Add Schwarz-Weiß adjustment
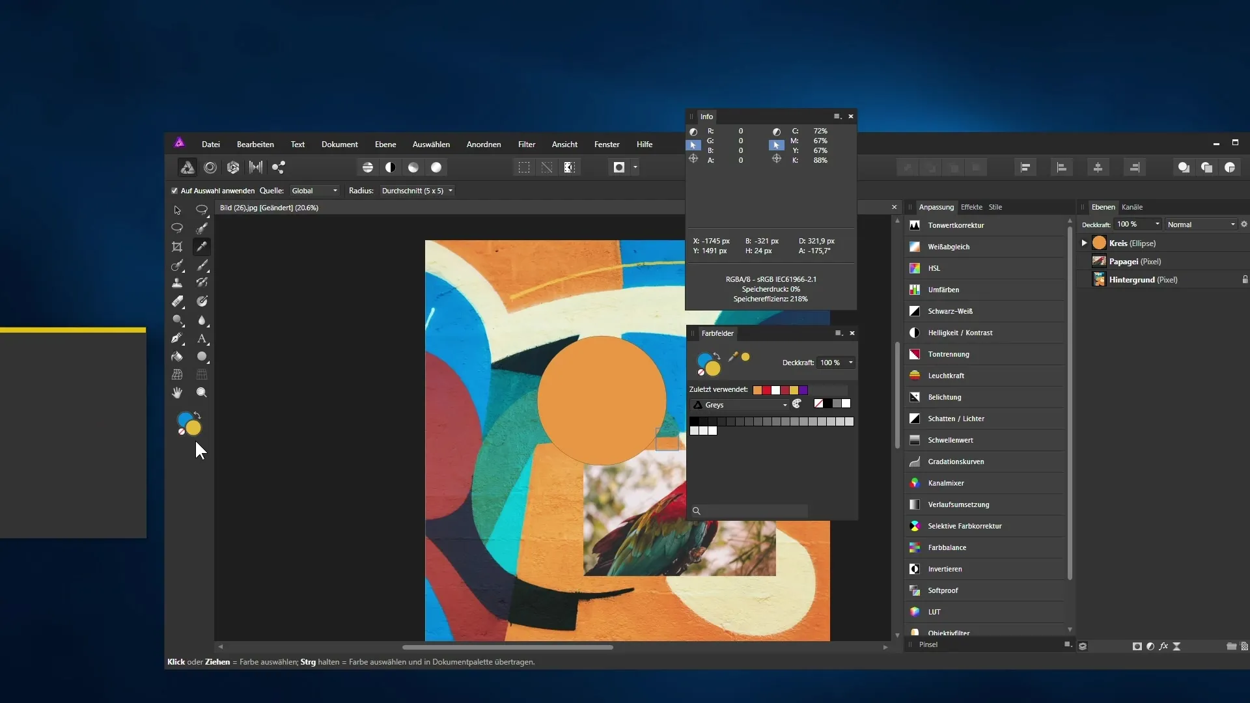1250x703 pixels. (x=986, y=311)
